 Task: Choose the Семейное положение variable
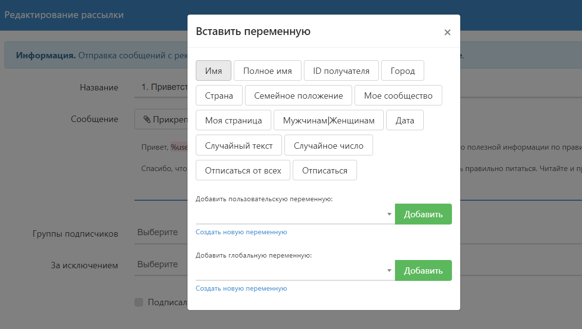298,95
